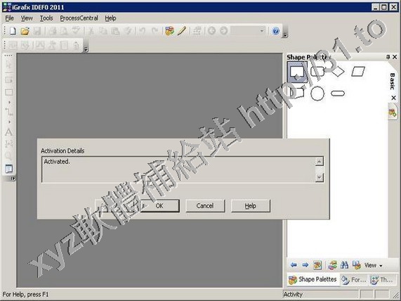
Task: Click the text tool letter A
Action: (x=8, y=132)
